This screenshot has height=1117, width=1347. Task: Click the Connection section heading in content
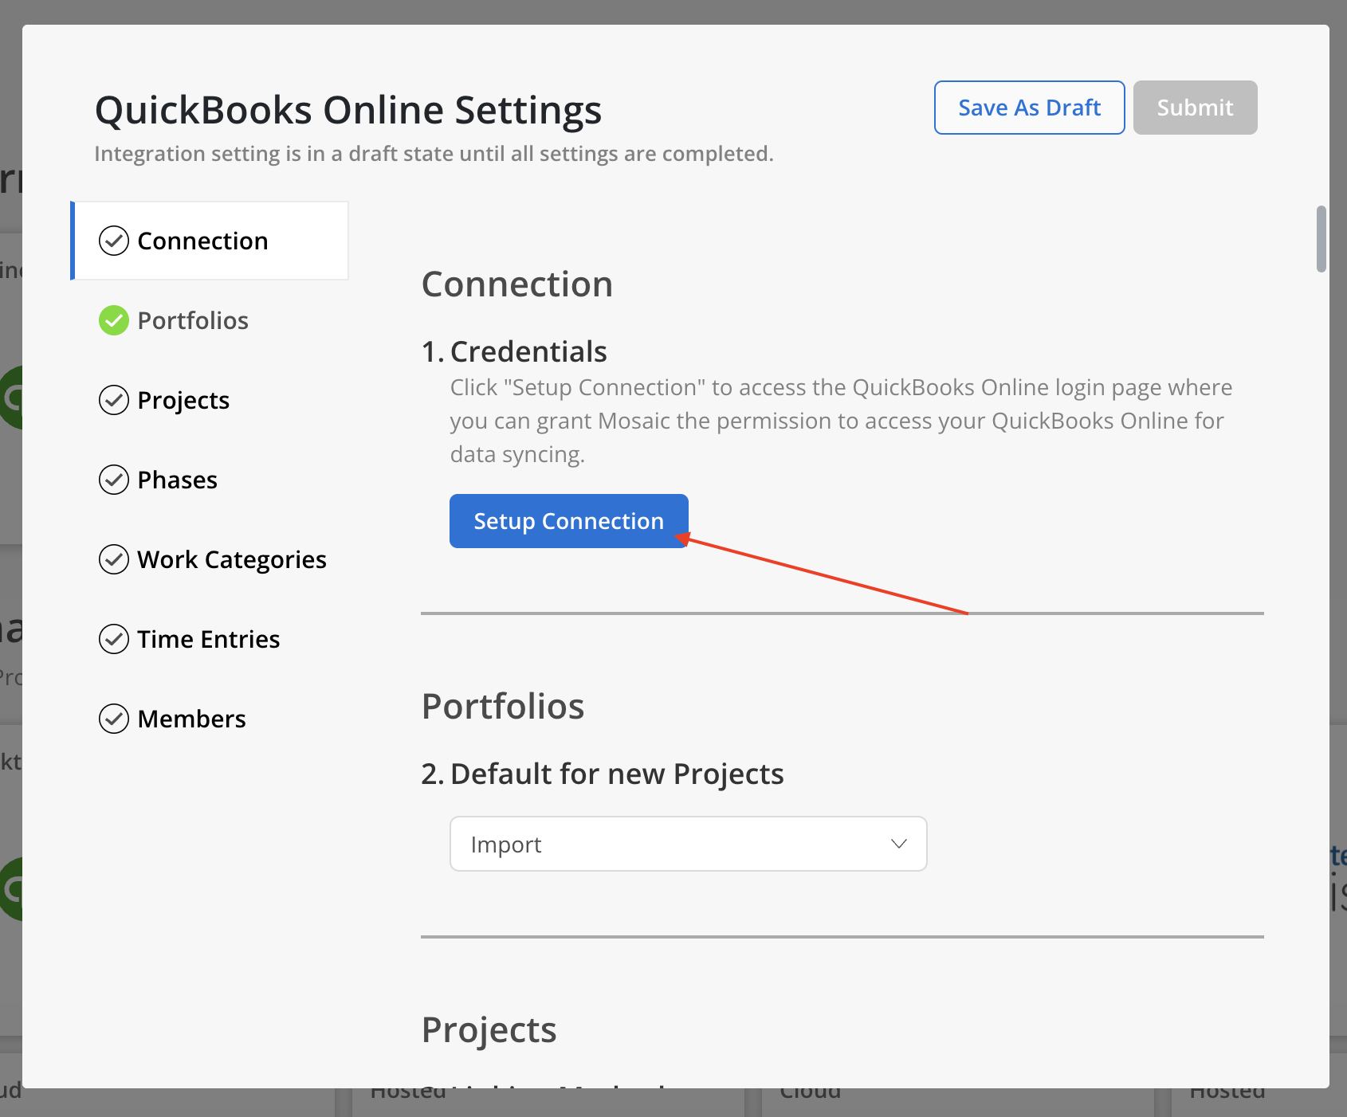coord(517,284)
